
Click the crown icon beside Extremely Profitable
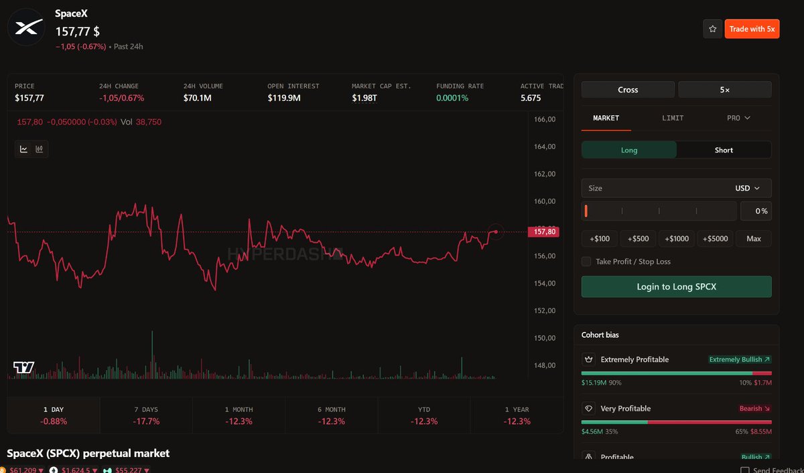tap(589, 359)
